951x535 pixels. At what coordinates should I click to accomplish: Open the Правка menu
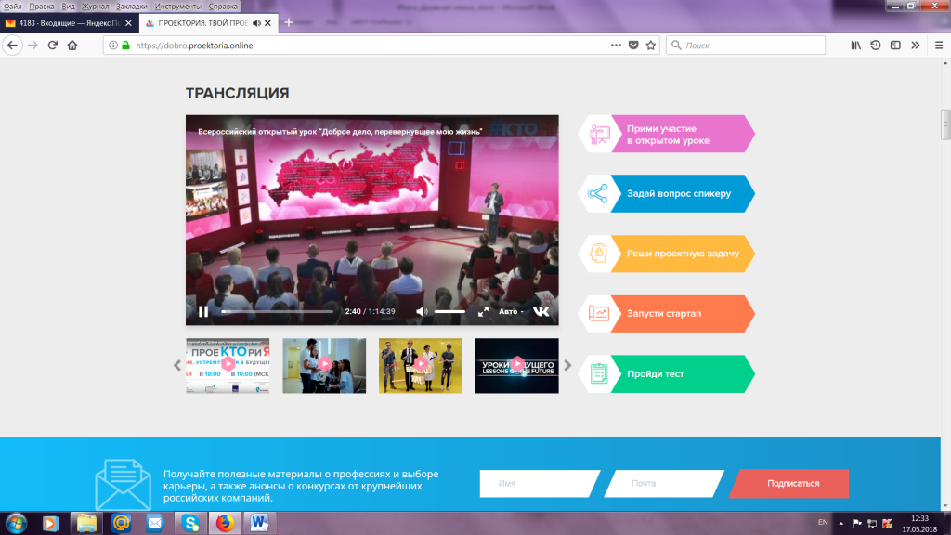click(41, 7)
